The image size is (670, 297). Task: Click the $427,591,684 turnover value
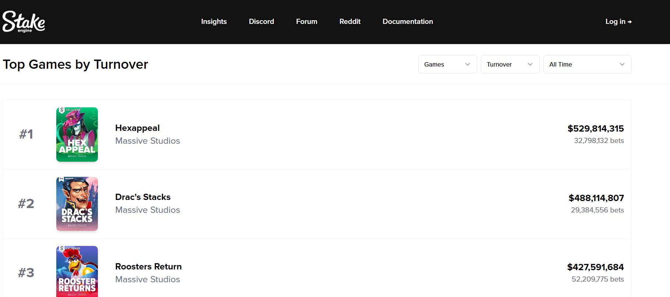coord(595,267)
